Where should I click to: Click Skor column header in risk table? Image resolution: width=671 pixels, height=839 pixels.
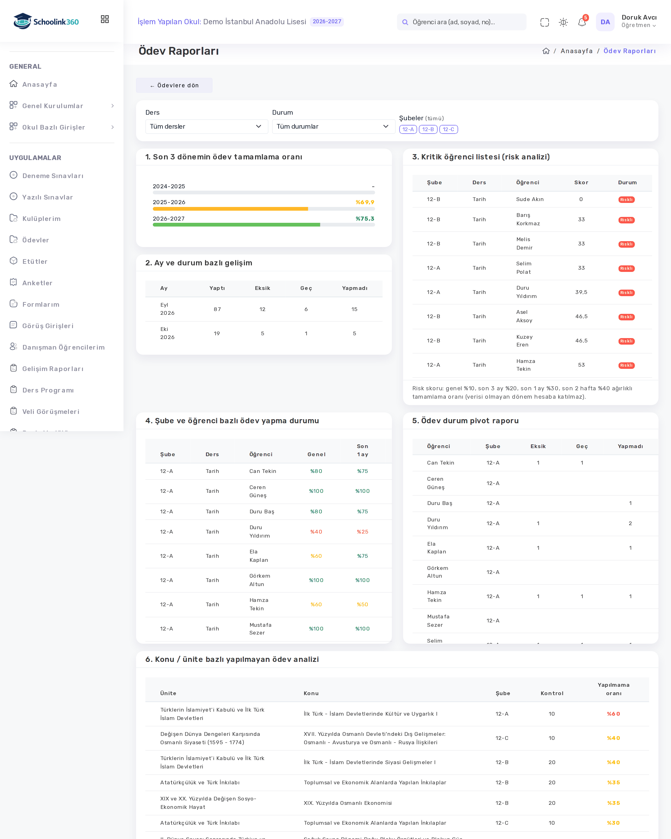[581, 182]
